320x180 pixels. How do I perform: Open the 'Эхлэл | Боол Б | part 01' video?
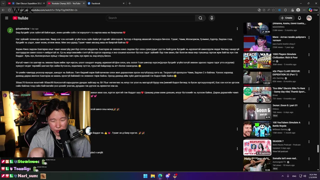pos(257,111)
